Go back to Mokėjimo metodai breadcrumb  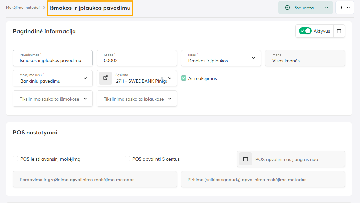coord(23,8)
